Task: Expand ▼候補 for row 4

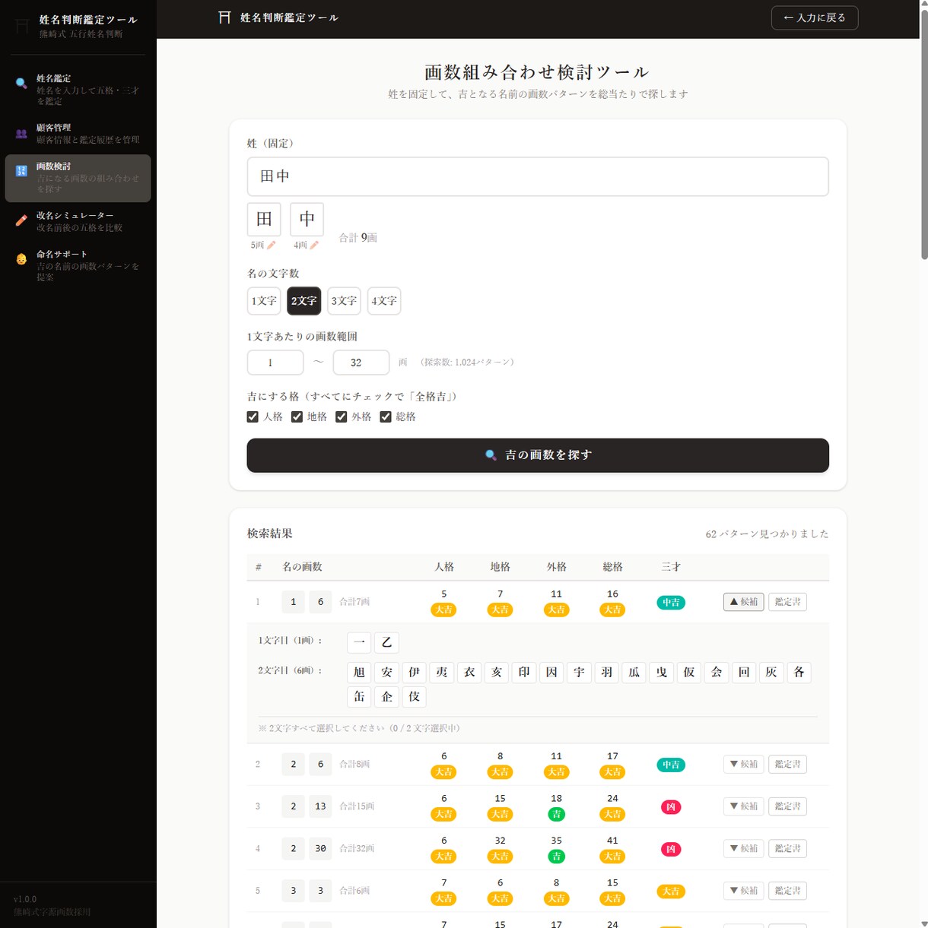Action: pyautogui.click(x=743, y=848)
